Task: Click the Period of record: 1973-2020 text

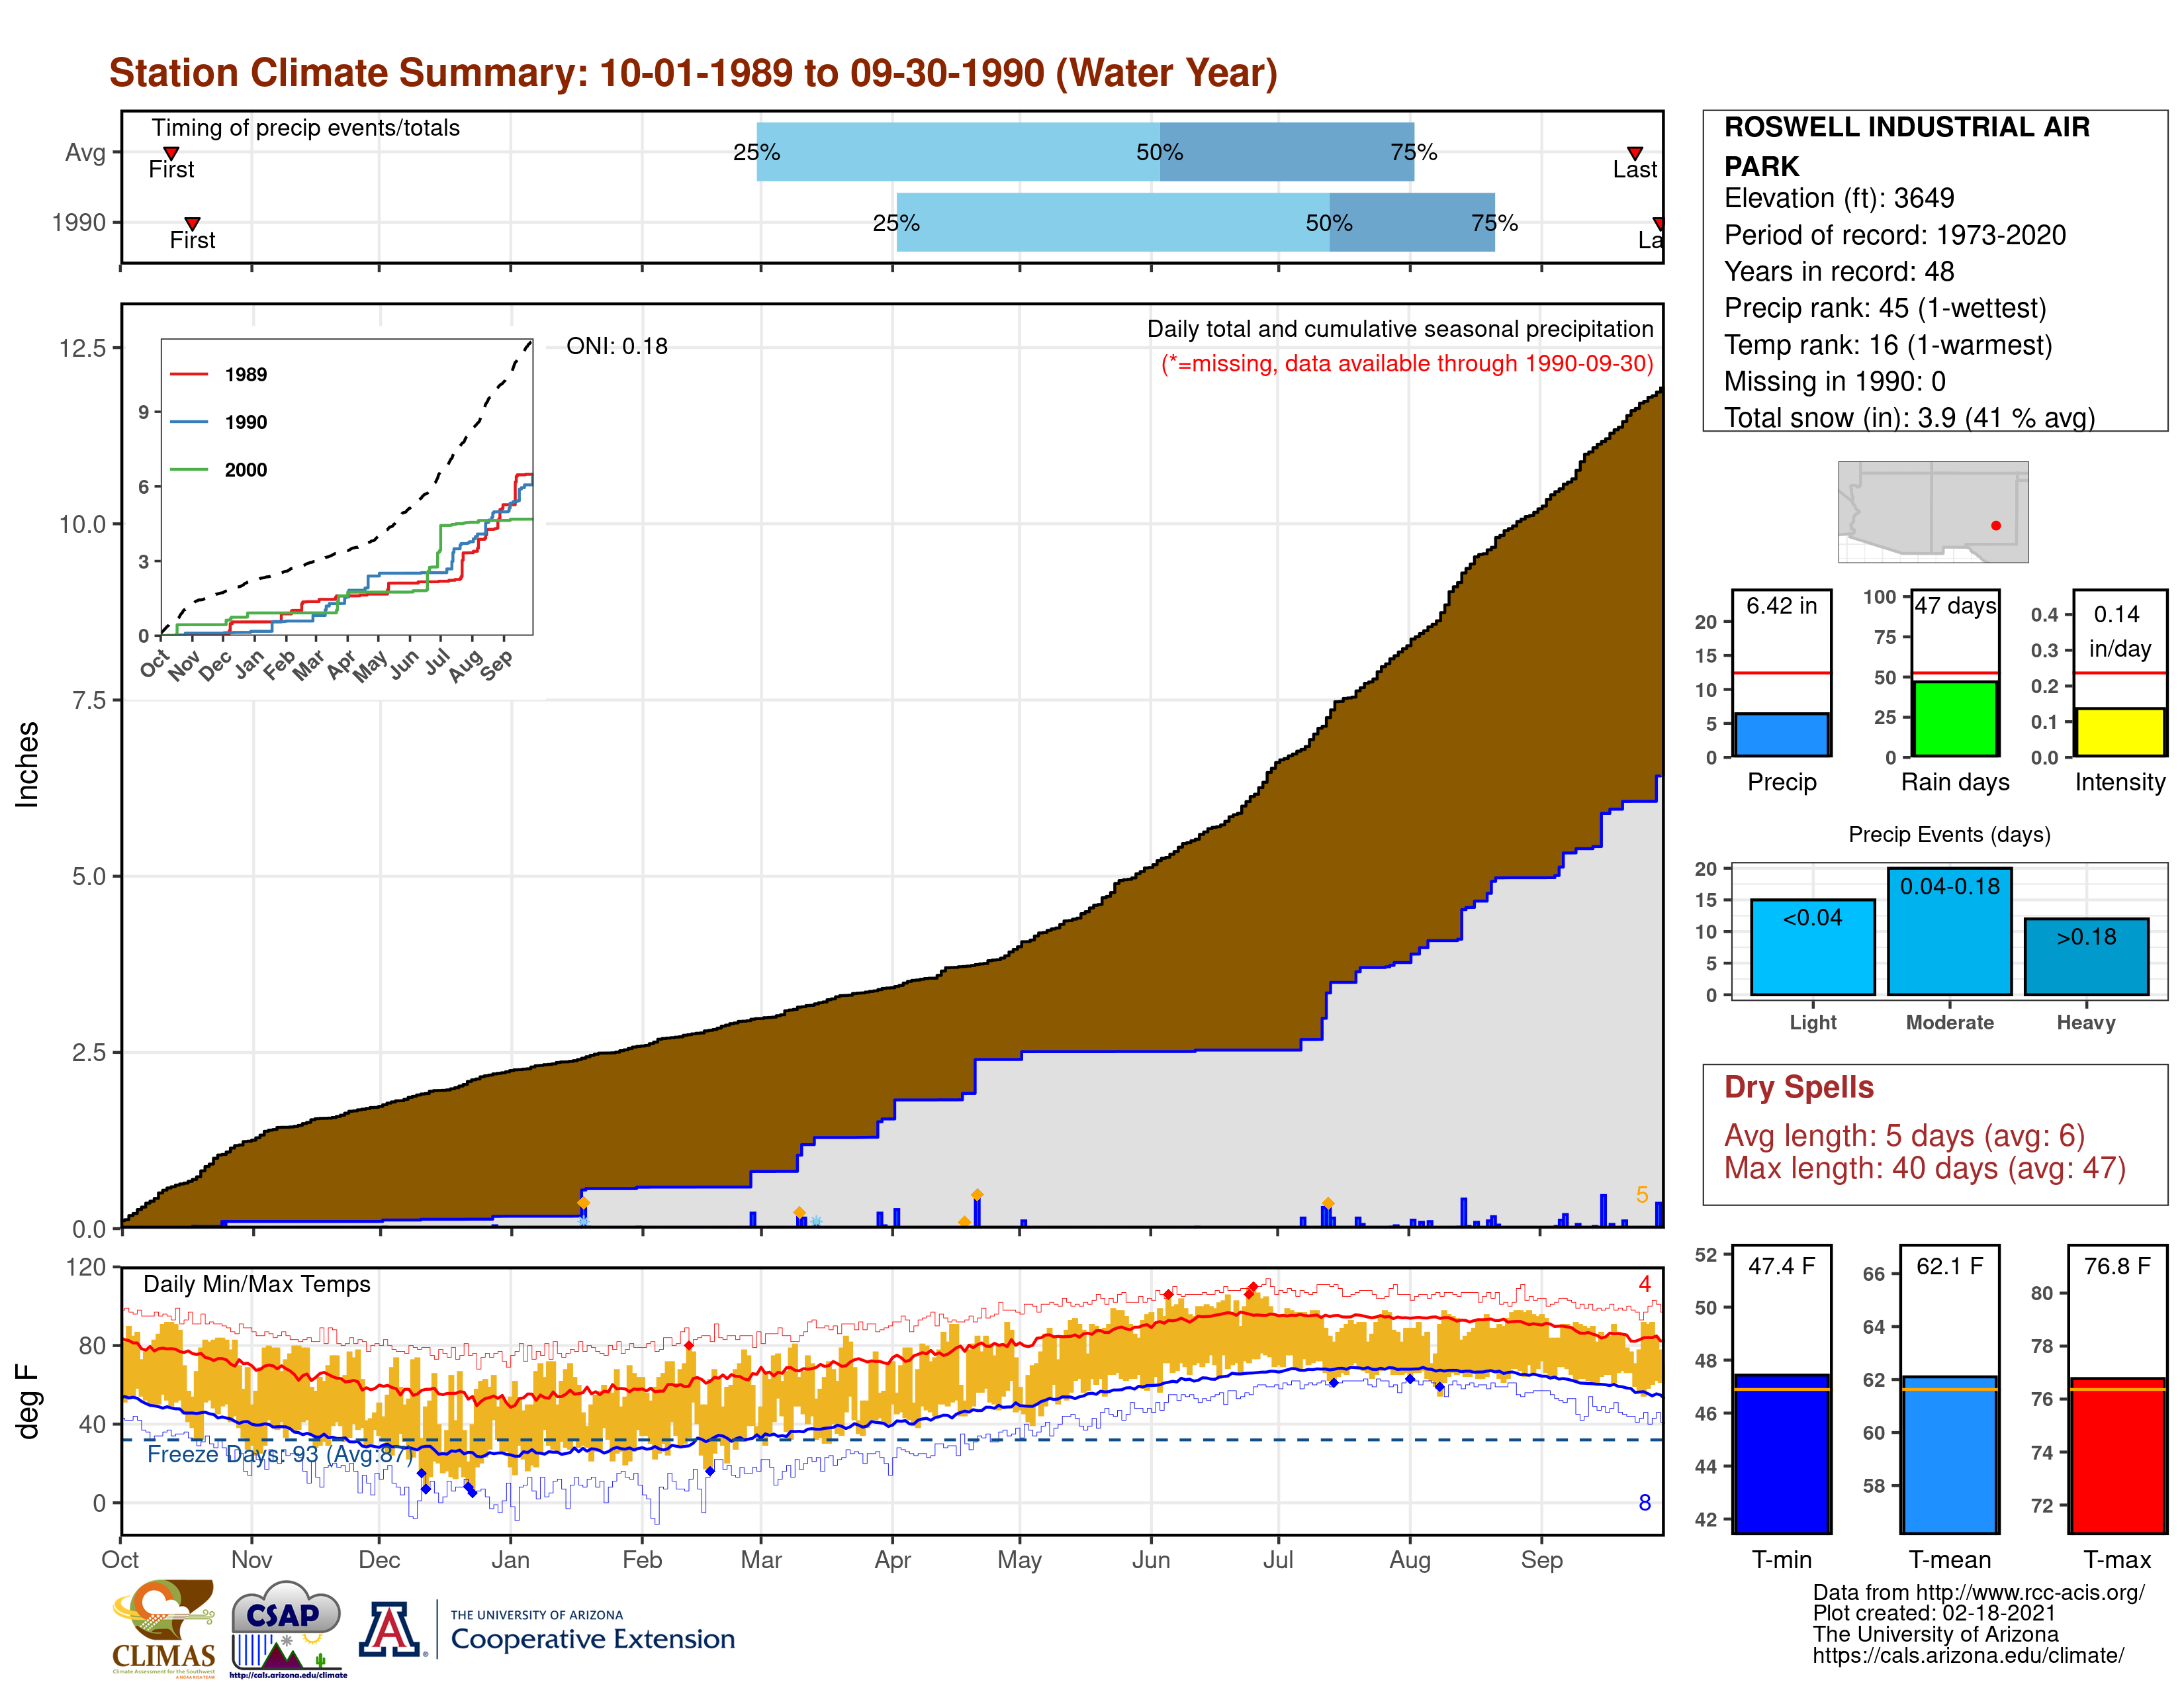Action: 1895,235
